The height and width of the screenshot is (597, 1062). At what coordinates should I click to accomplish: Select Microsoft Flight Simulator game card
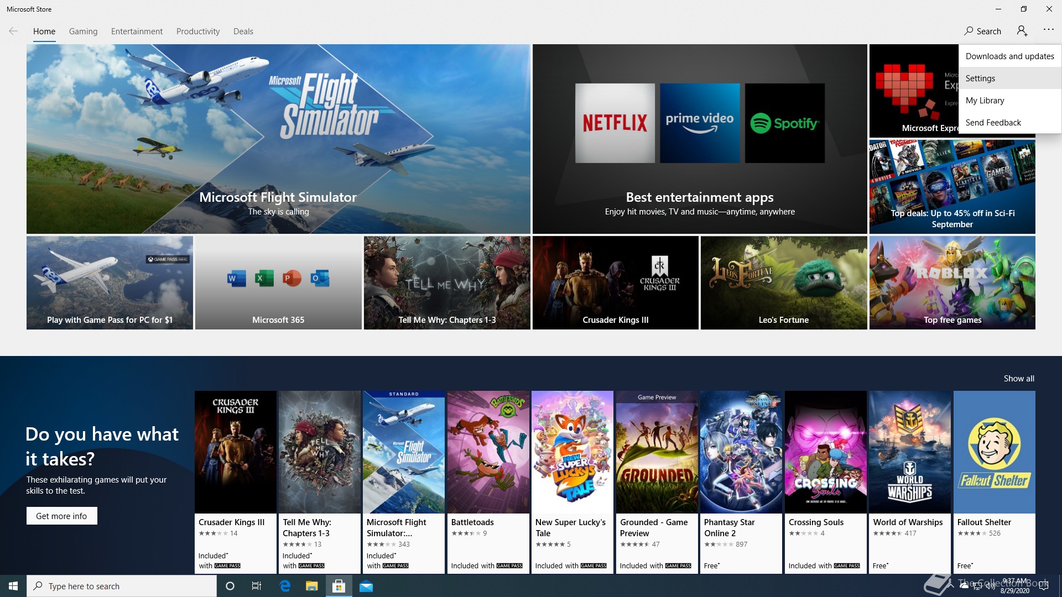coord(404,482)
